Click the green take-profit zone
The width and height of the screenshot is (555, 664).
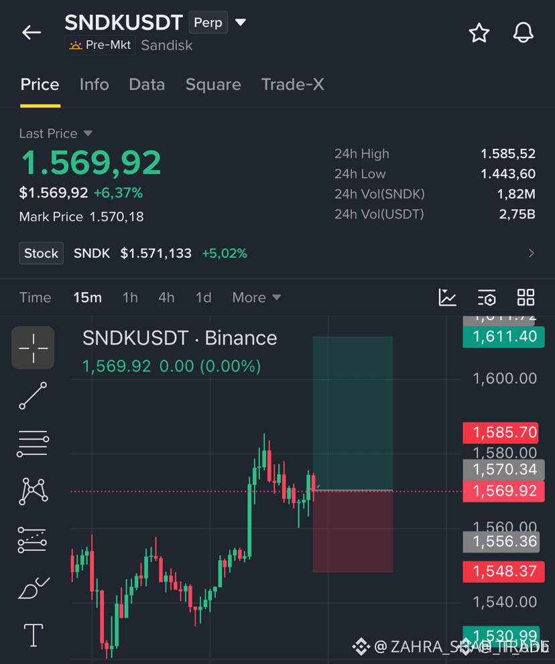pyautogui.click(x=353, y=413)
